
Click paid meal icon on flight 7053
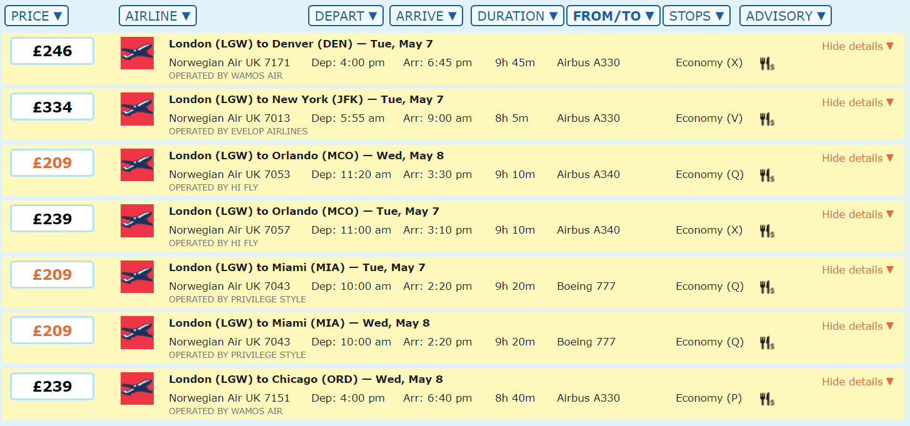(767, 175)
